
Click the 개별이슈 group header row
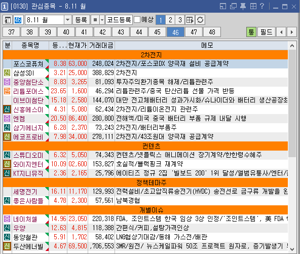tap(145, 210)
